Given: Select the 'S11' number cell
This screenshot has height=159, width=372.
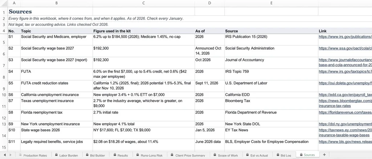Looking at the screenshot, I should 14,144.
